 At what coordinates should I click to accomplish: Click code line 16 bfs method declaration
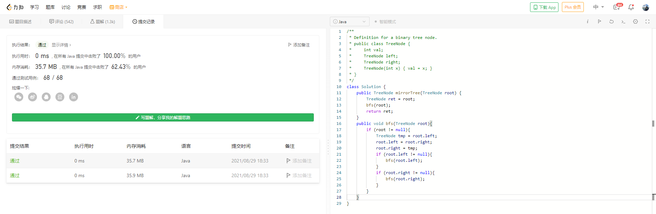point(394,124)
